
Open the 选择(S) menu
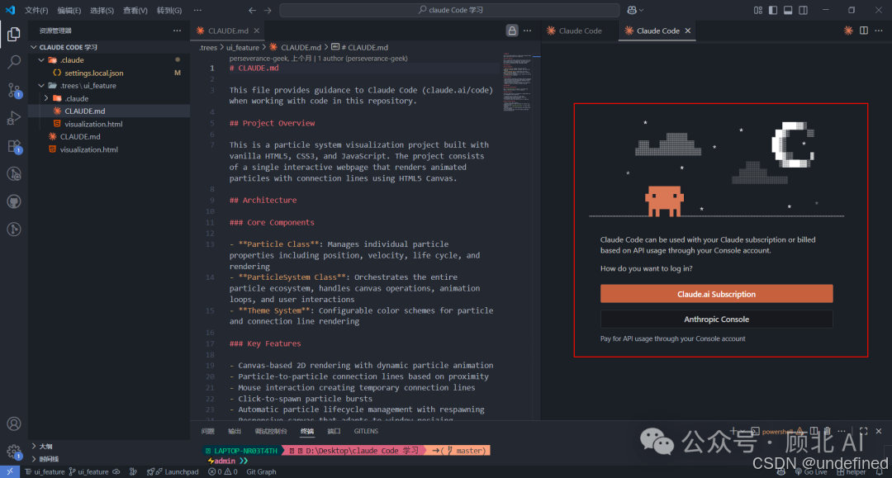coord(102,10)
